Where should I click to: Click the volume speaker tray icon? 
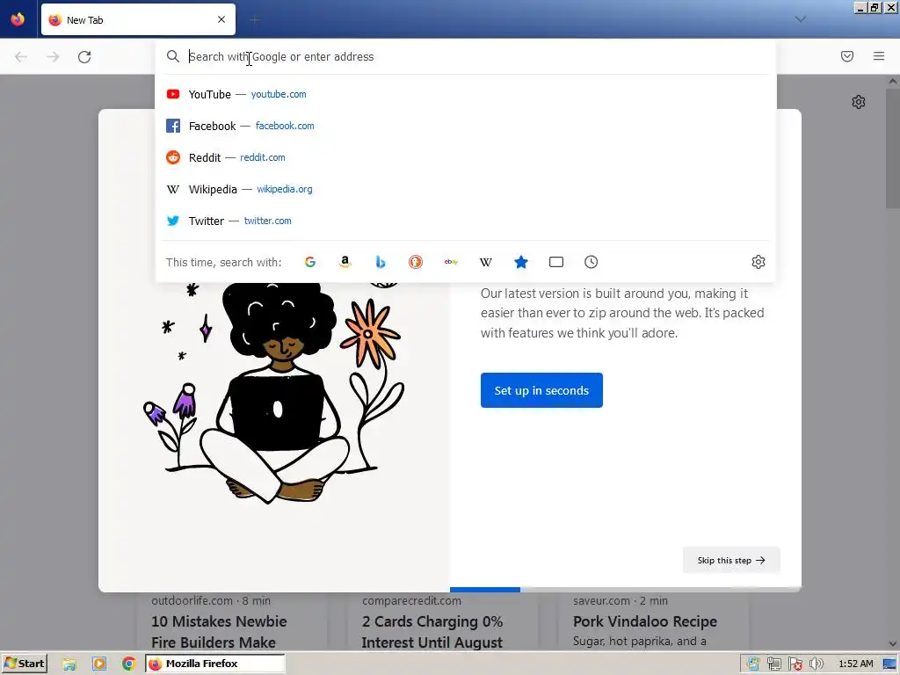tap(817, 664)
